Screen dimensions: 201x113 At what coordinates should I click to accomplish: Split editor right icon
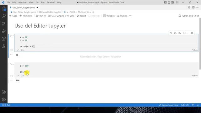click(x=193, y=8)
